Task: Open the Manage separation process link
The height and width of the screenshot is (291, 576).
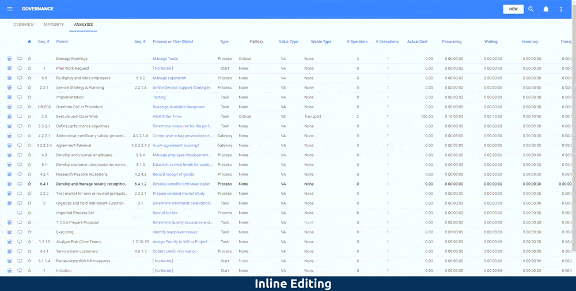Action: (169, 78)
